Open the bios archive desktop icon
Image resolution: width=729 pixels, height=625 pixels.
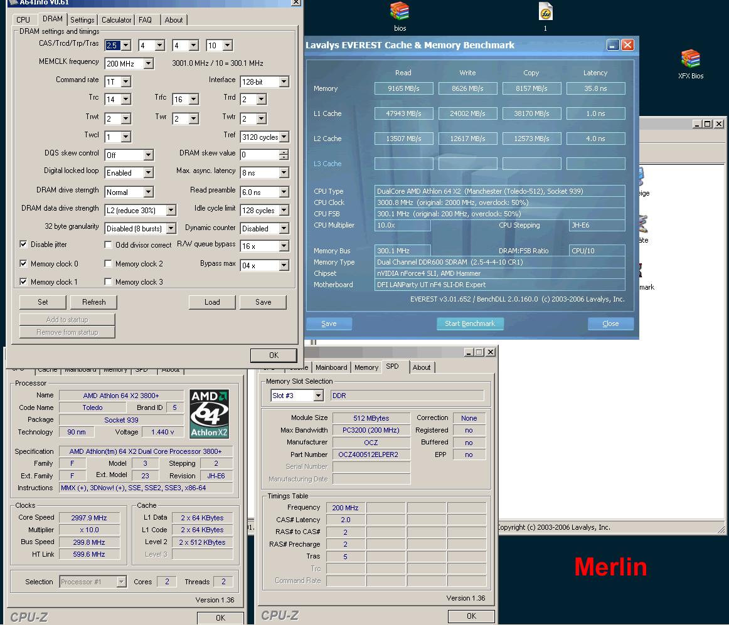tap(400, 17)
